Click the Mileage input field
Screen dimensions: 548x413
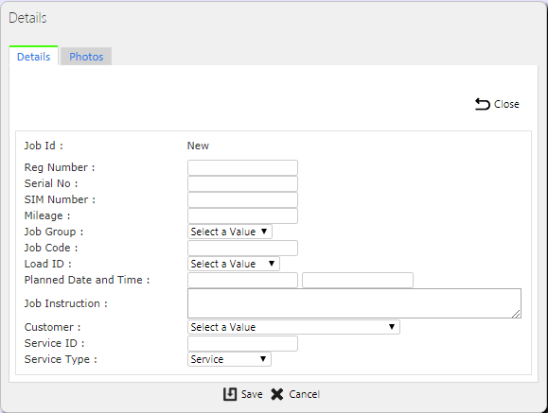pyautogui.click(x=242, y=215)
